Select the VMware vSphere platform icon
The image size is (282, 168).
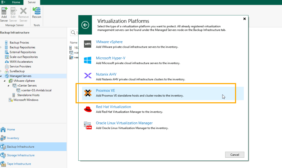click(88, 44)
